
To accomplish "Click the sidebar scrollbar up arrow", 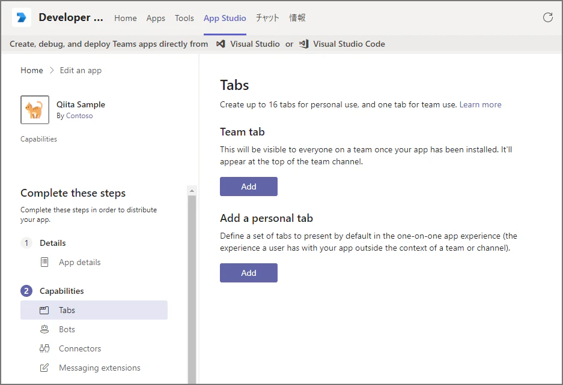I will [192, 191].
